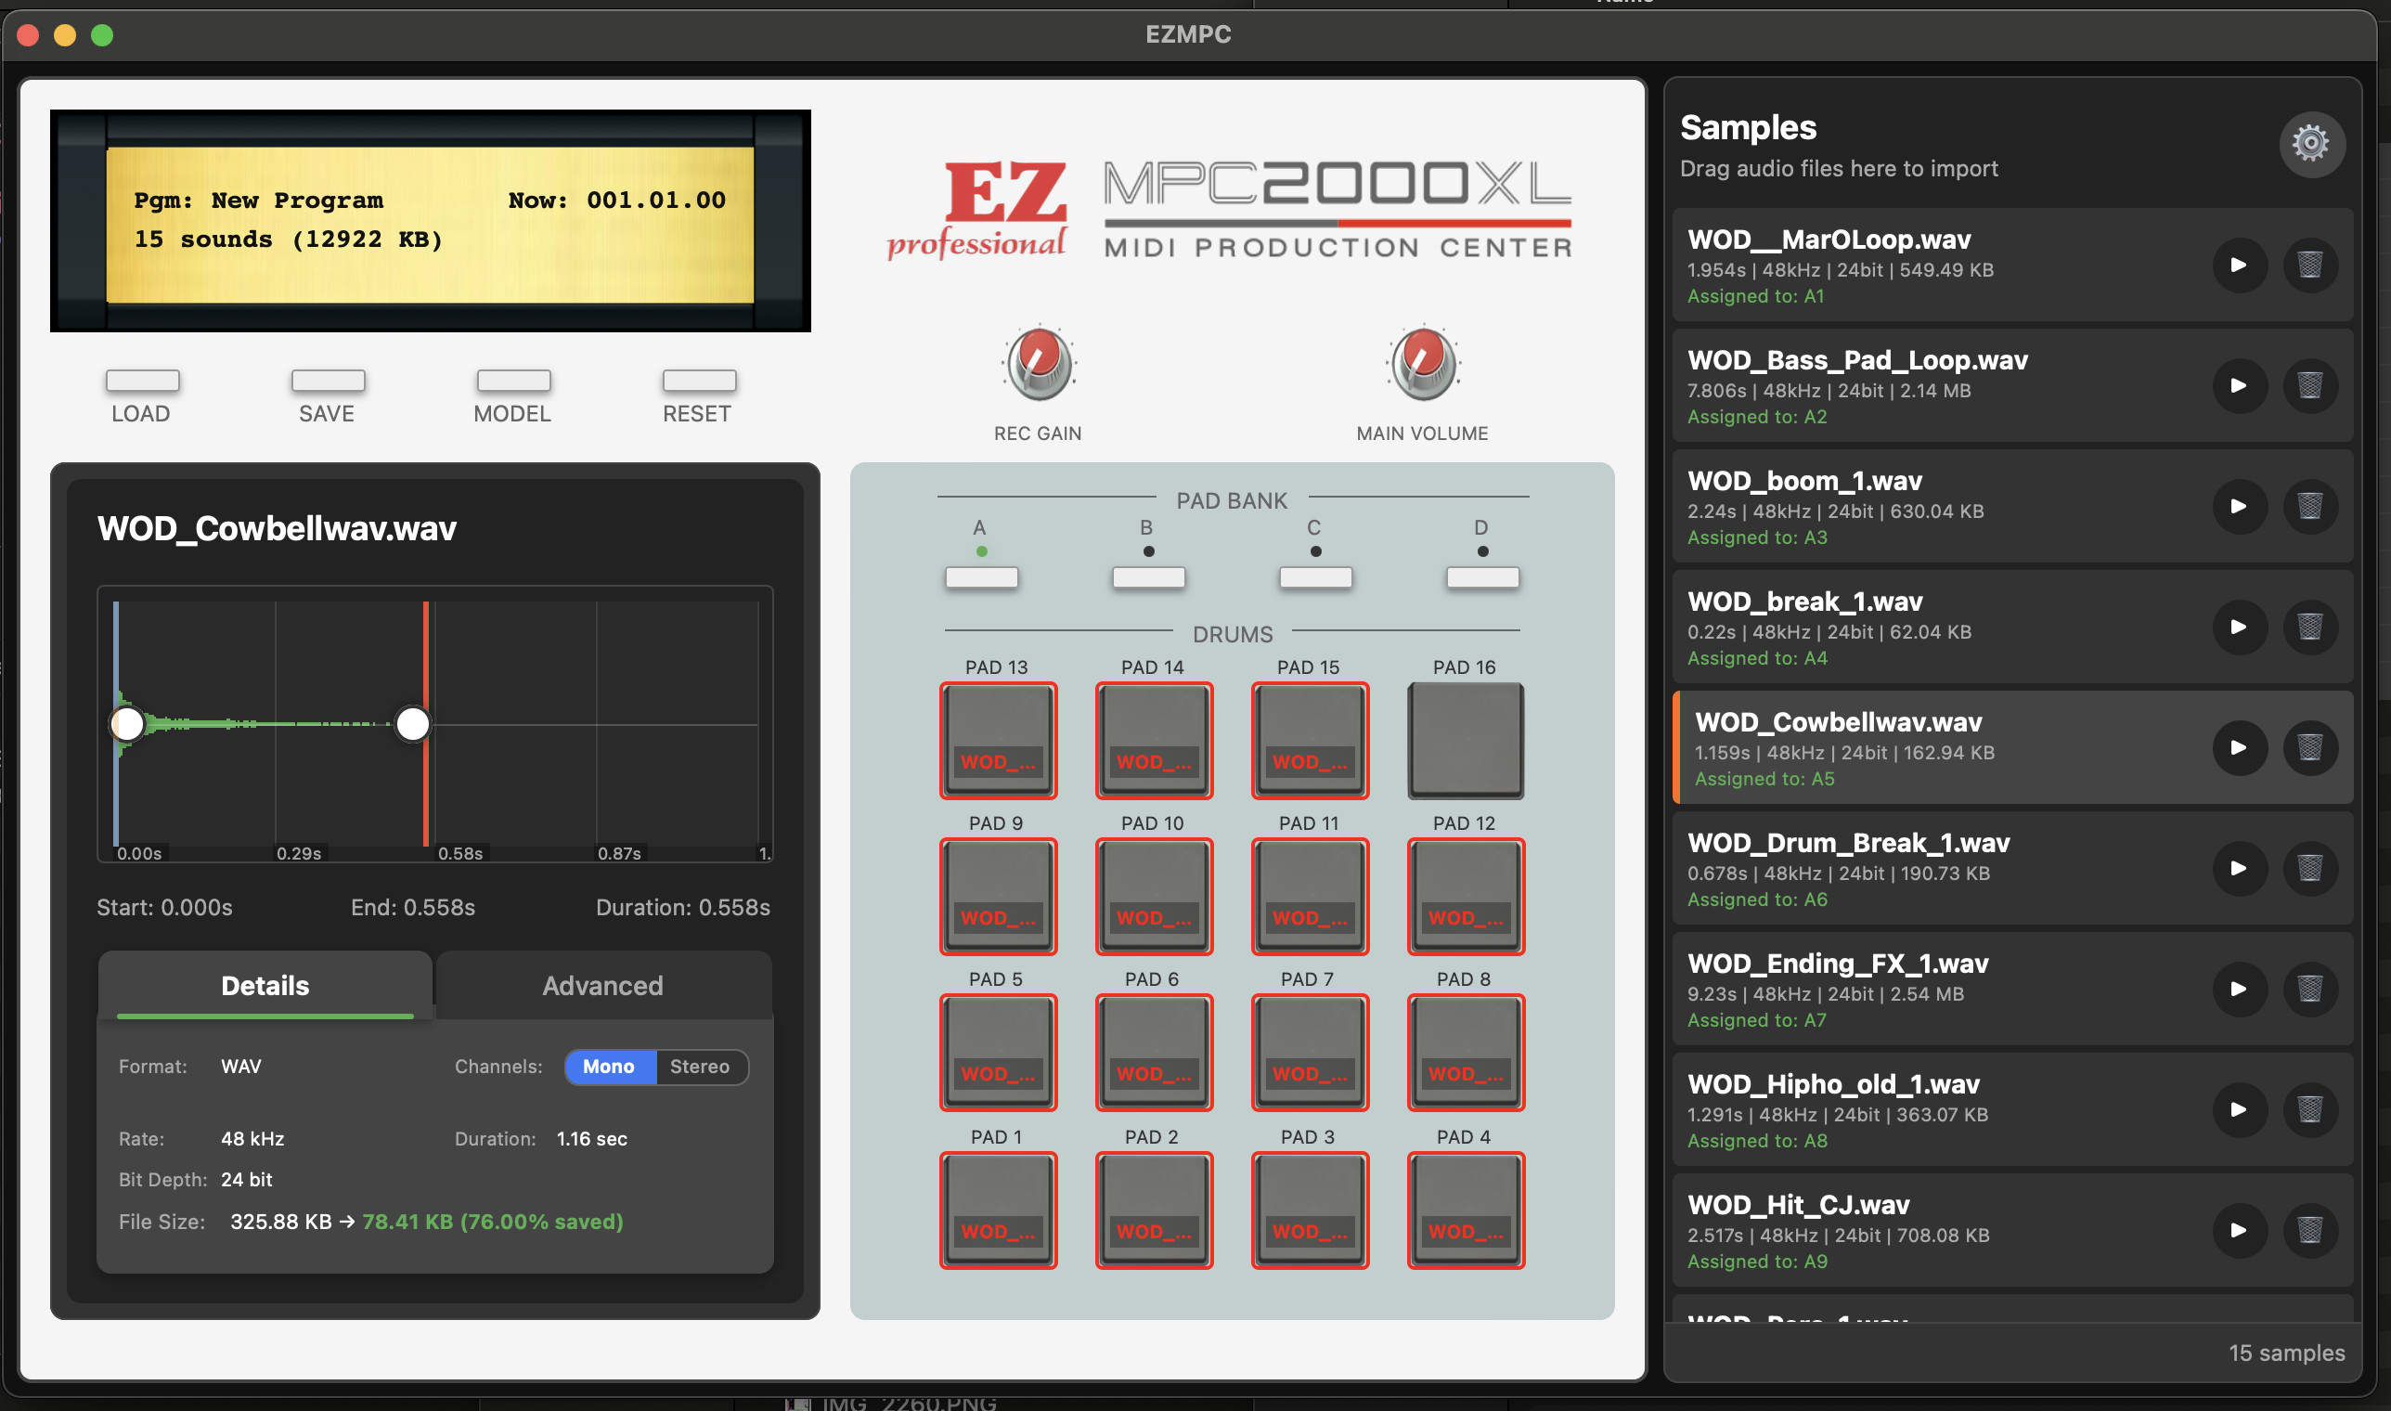Switch to pad bank B
The width and height of the screenshot is (2391, 1411).
coord(1148,577)
